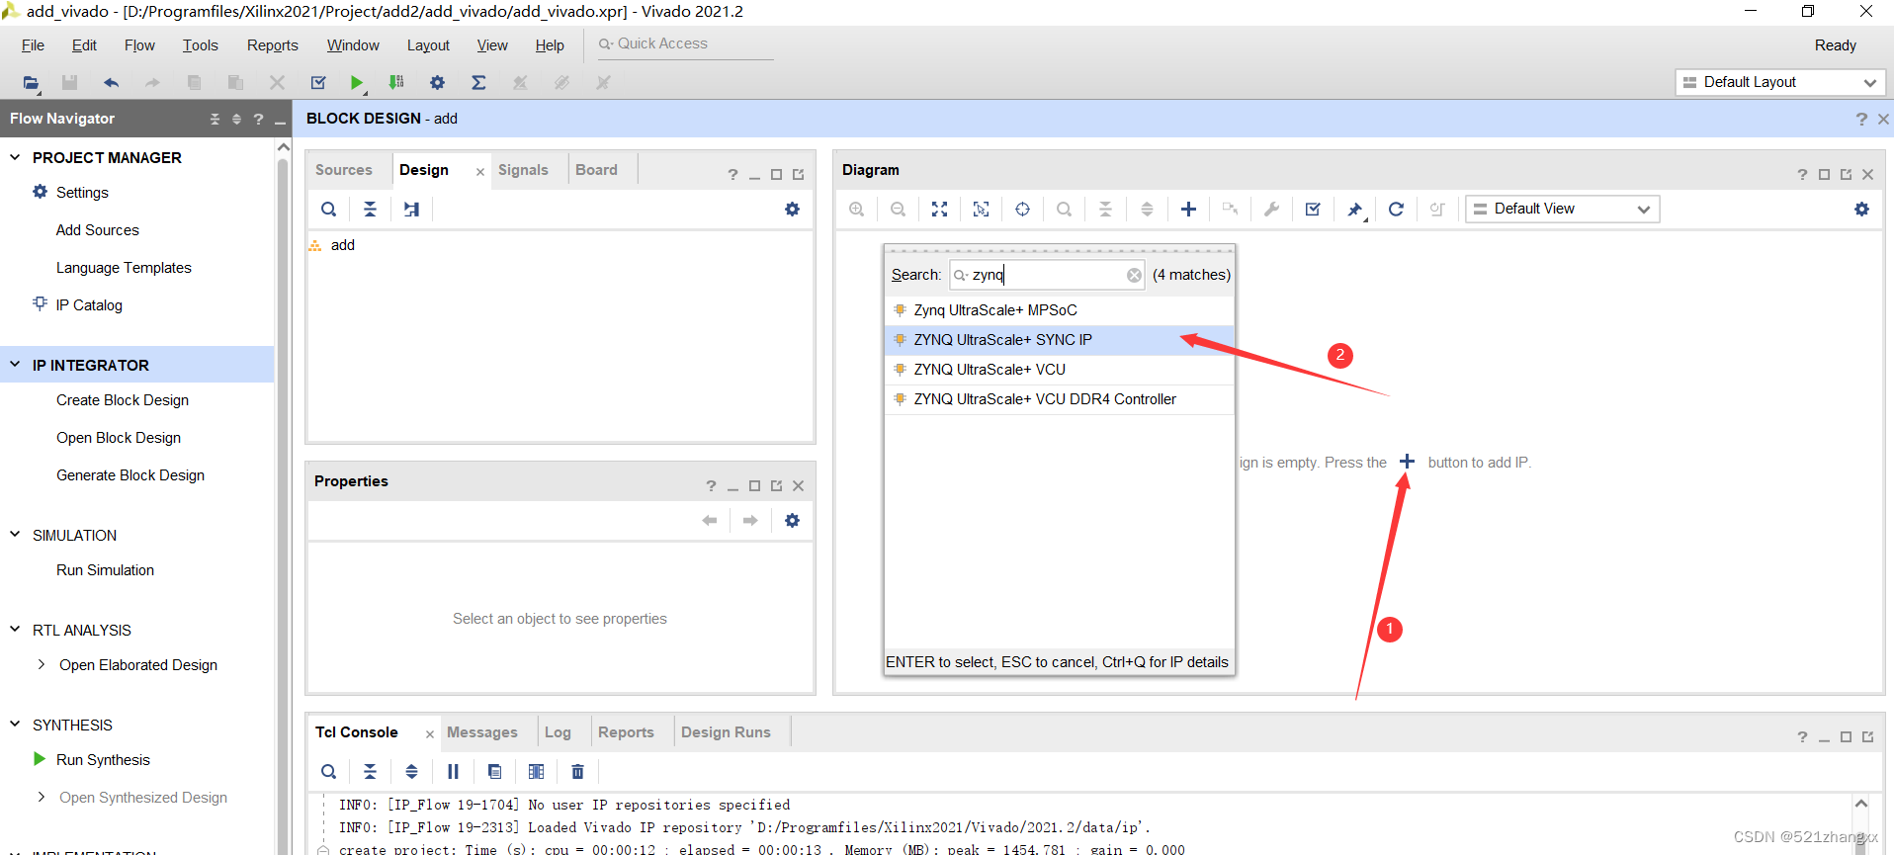This screenshot has width=1894, height=855.
Task: Click the IP Search input field
Action: [1046, 276]
